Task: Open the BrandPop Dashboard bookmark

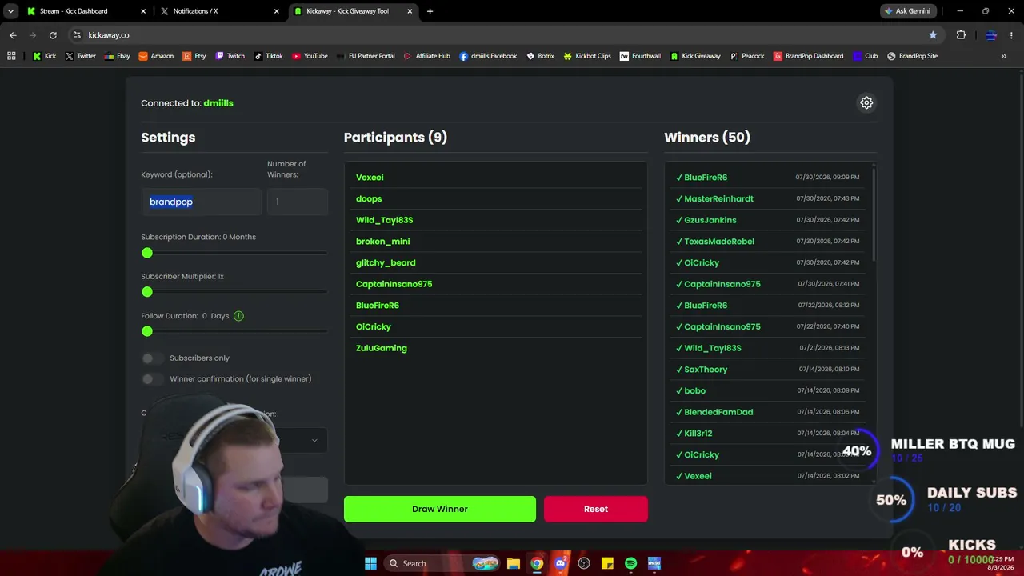Action: [808, 56]
